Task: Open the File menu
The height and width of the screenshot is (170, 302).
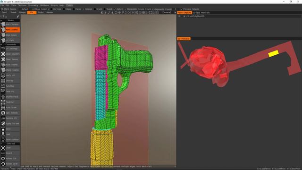Action: [2, 5]
